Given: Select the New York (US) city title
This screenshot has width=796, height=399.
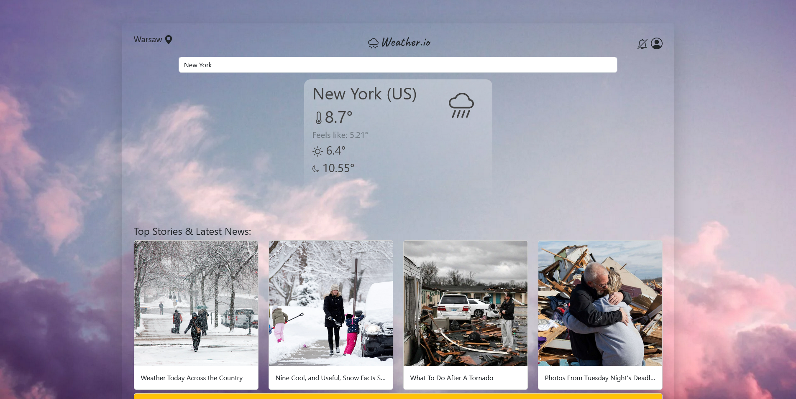Looking at the screenshot, I should 365,94.
